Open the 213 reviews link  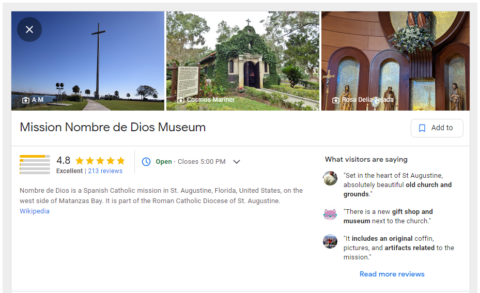pos(105,171)
